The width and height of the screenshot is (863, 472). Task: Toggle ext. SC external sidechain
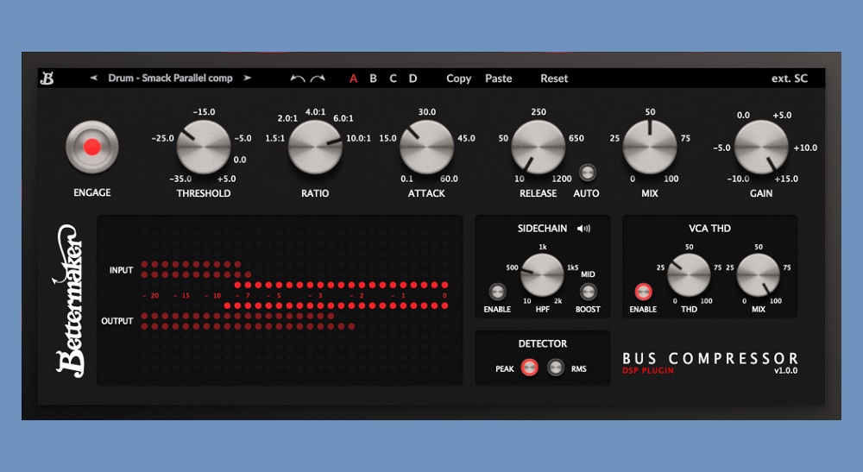(790, 79)
